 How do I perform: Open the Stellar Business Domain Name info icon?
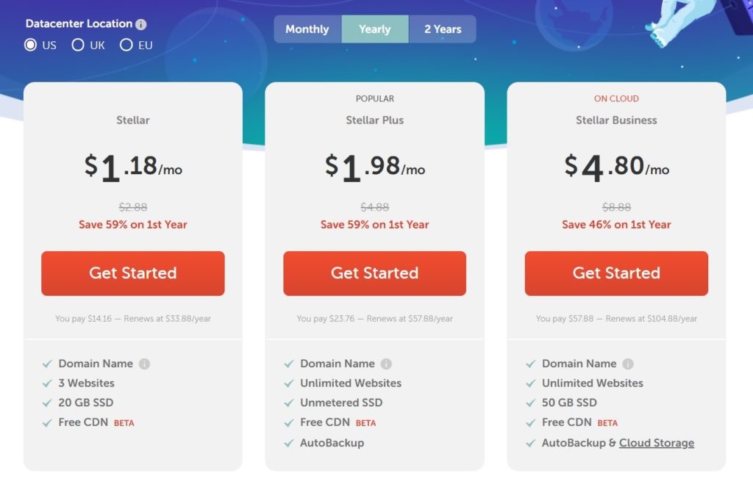coord(628,364)
